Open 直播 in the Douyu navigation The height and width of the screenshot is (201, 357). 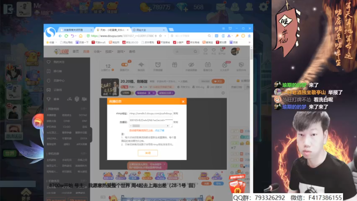click(86, 52)
